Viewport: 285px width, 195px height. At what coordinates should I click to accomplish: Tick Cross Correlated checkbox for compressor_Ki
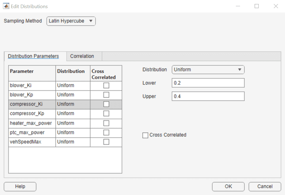(106, 104)
